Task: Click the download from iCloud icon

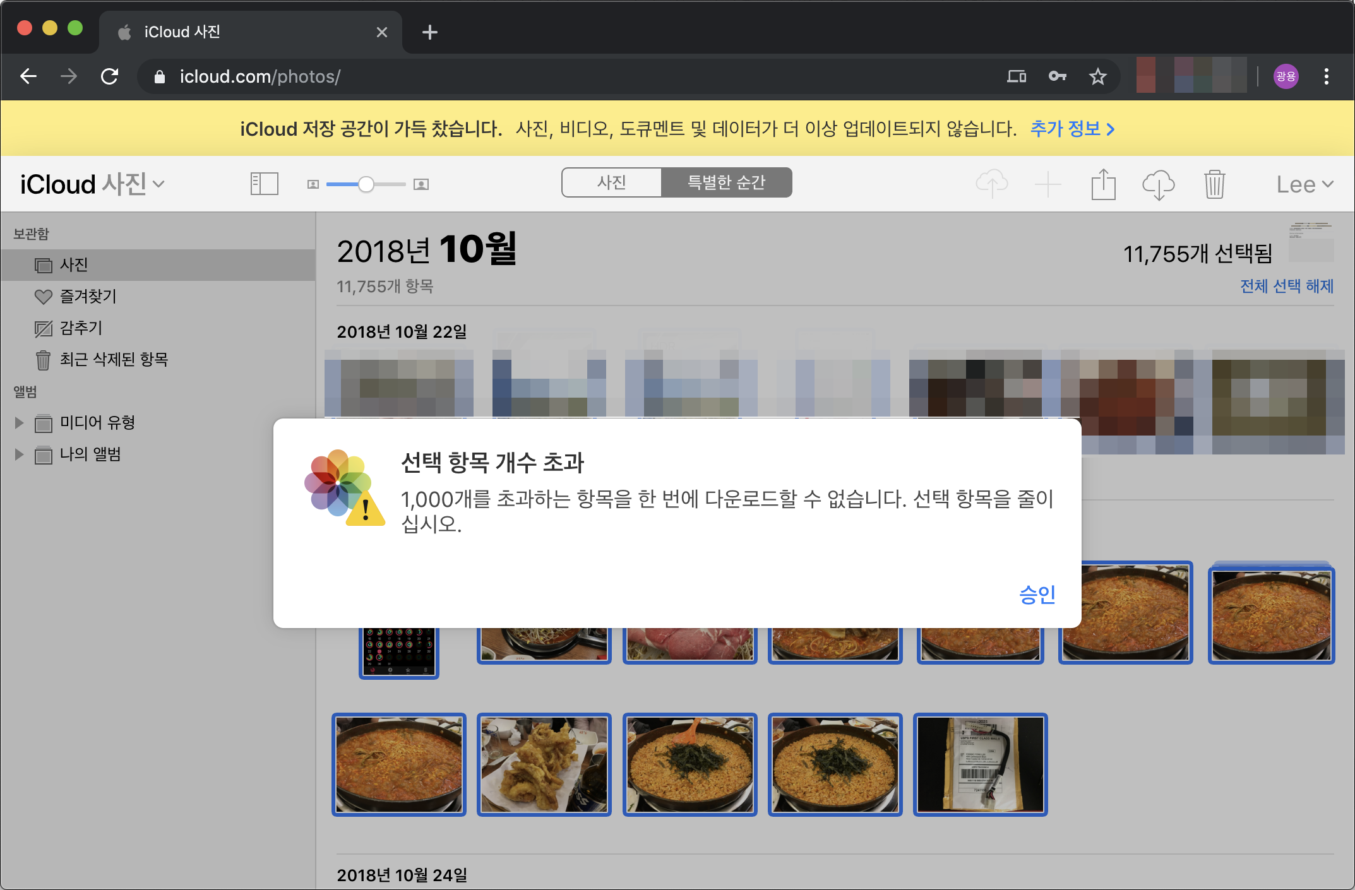Action: pos(1158,184)
